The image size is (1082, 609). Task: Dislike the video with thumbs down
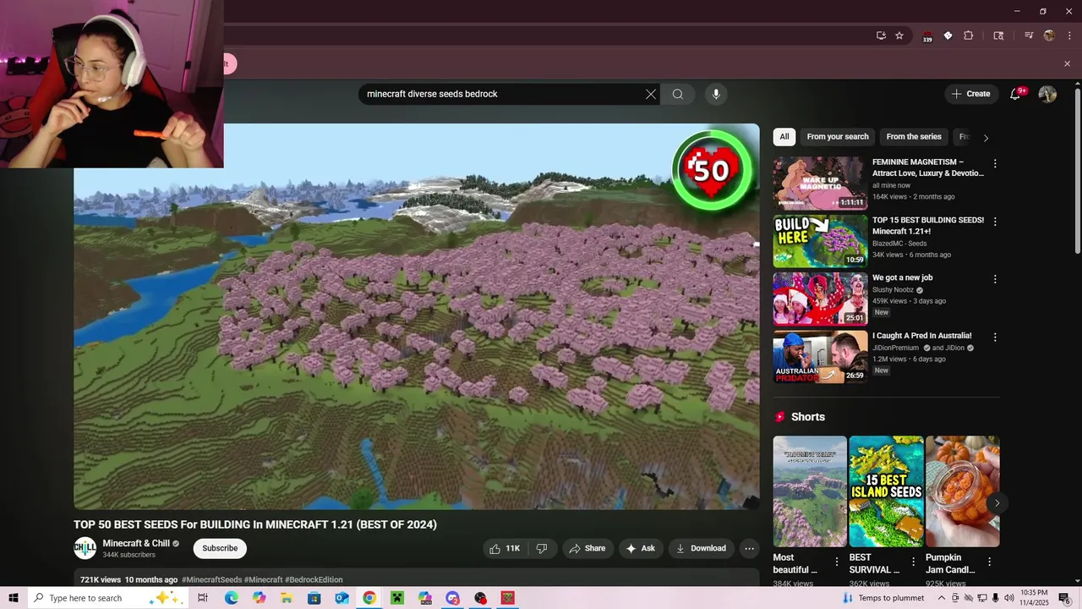click(542, 548)
